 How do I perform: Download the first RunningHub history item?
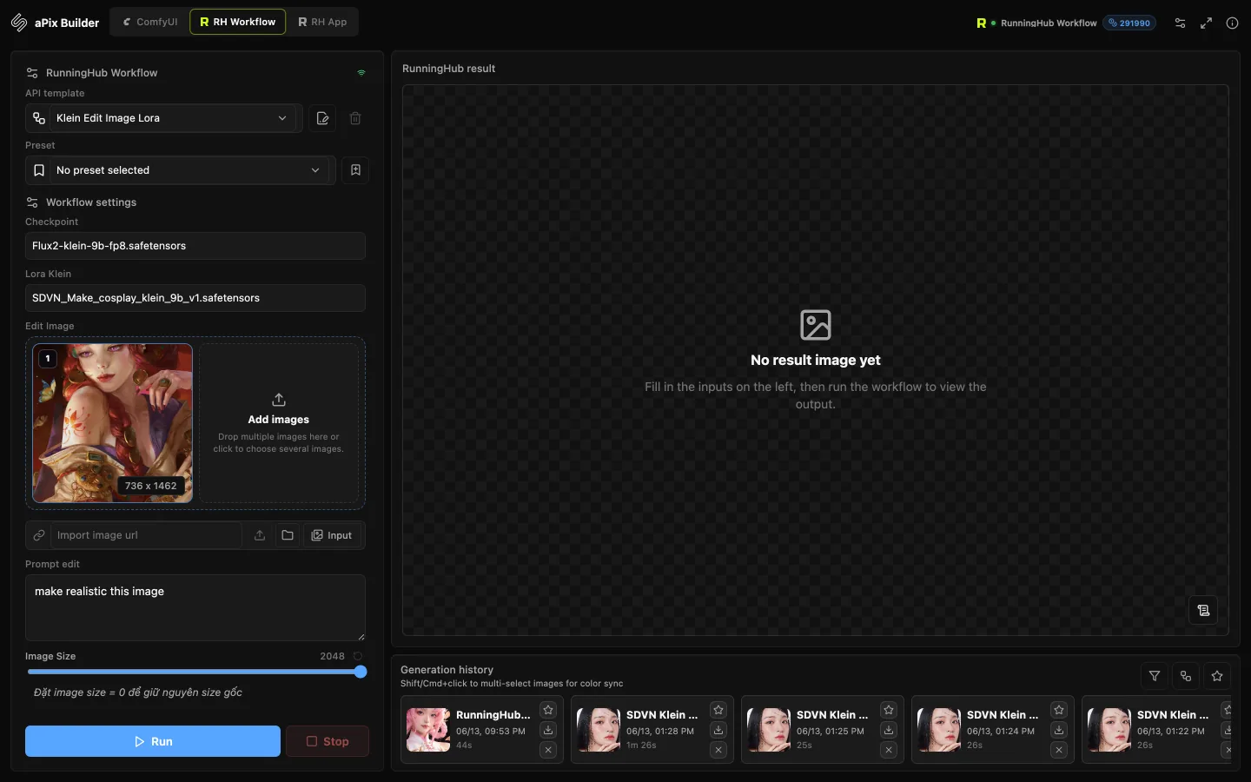548,730
